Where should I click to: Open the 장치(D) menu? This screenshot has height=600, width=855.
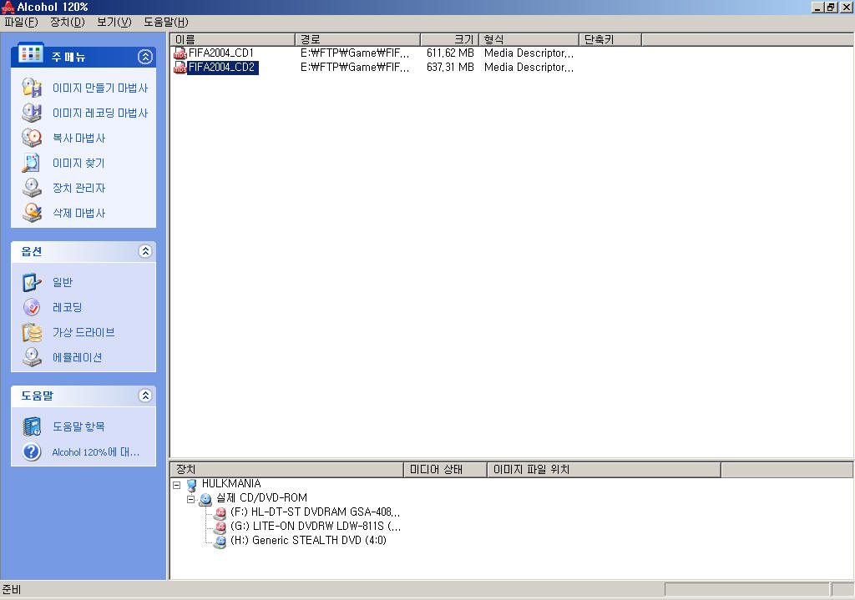pos(67,22)
